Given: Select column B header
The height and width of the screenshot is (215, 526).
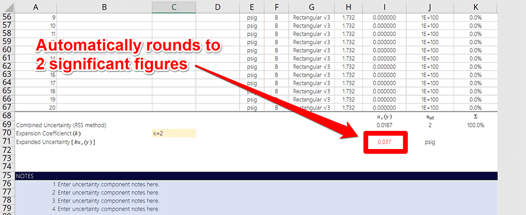Looking at the screenshot, I should pyautogui.click(x=105, y=7).
